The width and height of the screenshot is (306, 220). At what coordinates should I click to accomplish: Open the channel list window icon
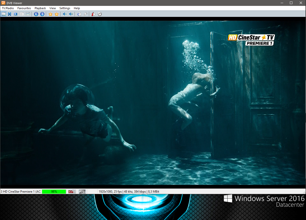[4, 14]
